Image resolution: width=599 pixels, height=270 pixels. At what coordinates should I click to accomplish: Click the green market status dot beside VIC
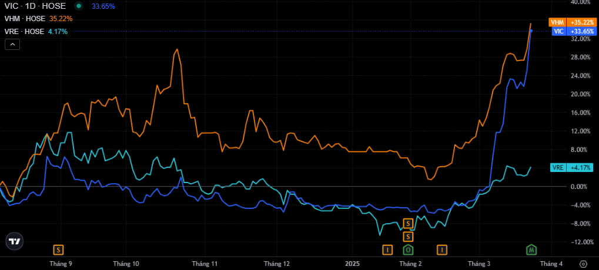(x=78, y=6)
